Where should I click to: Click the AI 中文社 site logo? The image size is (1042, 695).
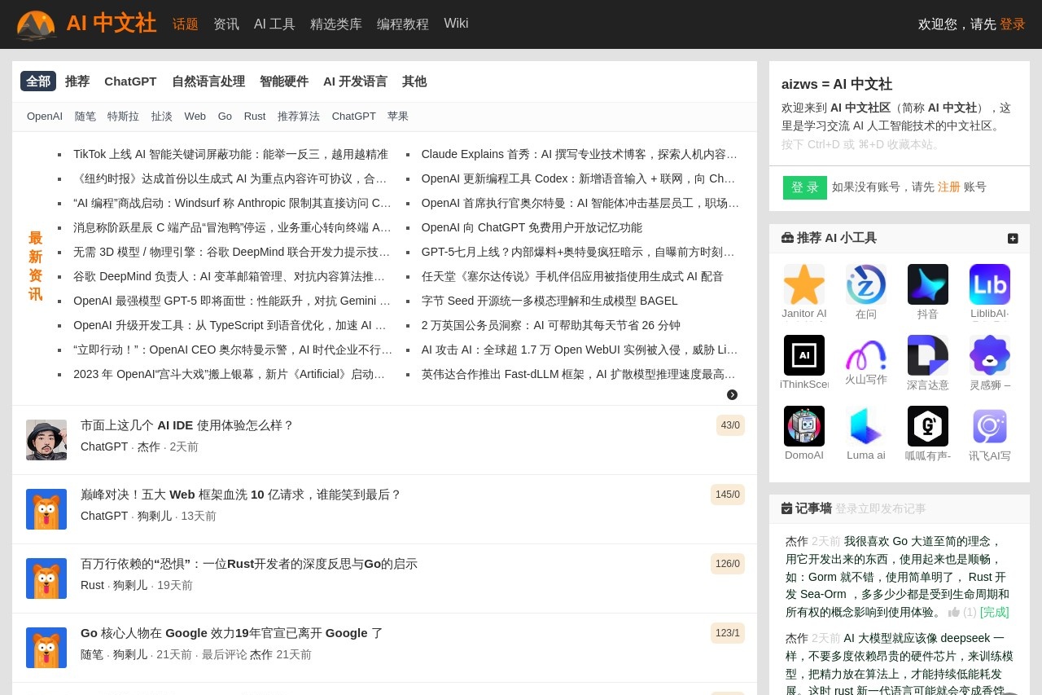pyautogui.click(x=85, y=24)
